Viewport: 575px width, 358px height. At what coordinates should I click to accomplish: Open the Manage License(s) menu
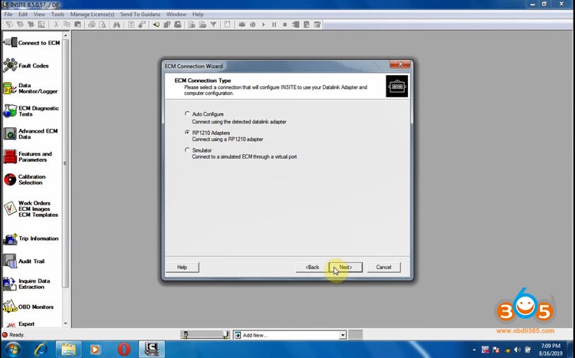(92, 15)
